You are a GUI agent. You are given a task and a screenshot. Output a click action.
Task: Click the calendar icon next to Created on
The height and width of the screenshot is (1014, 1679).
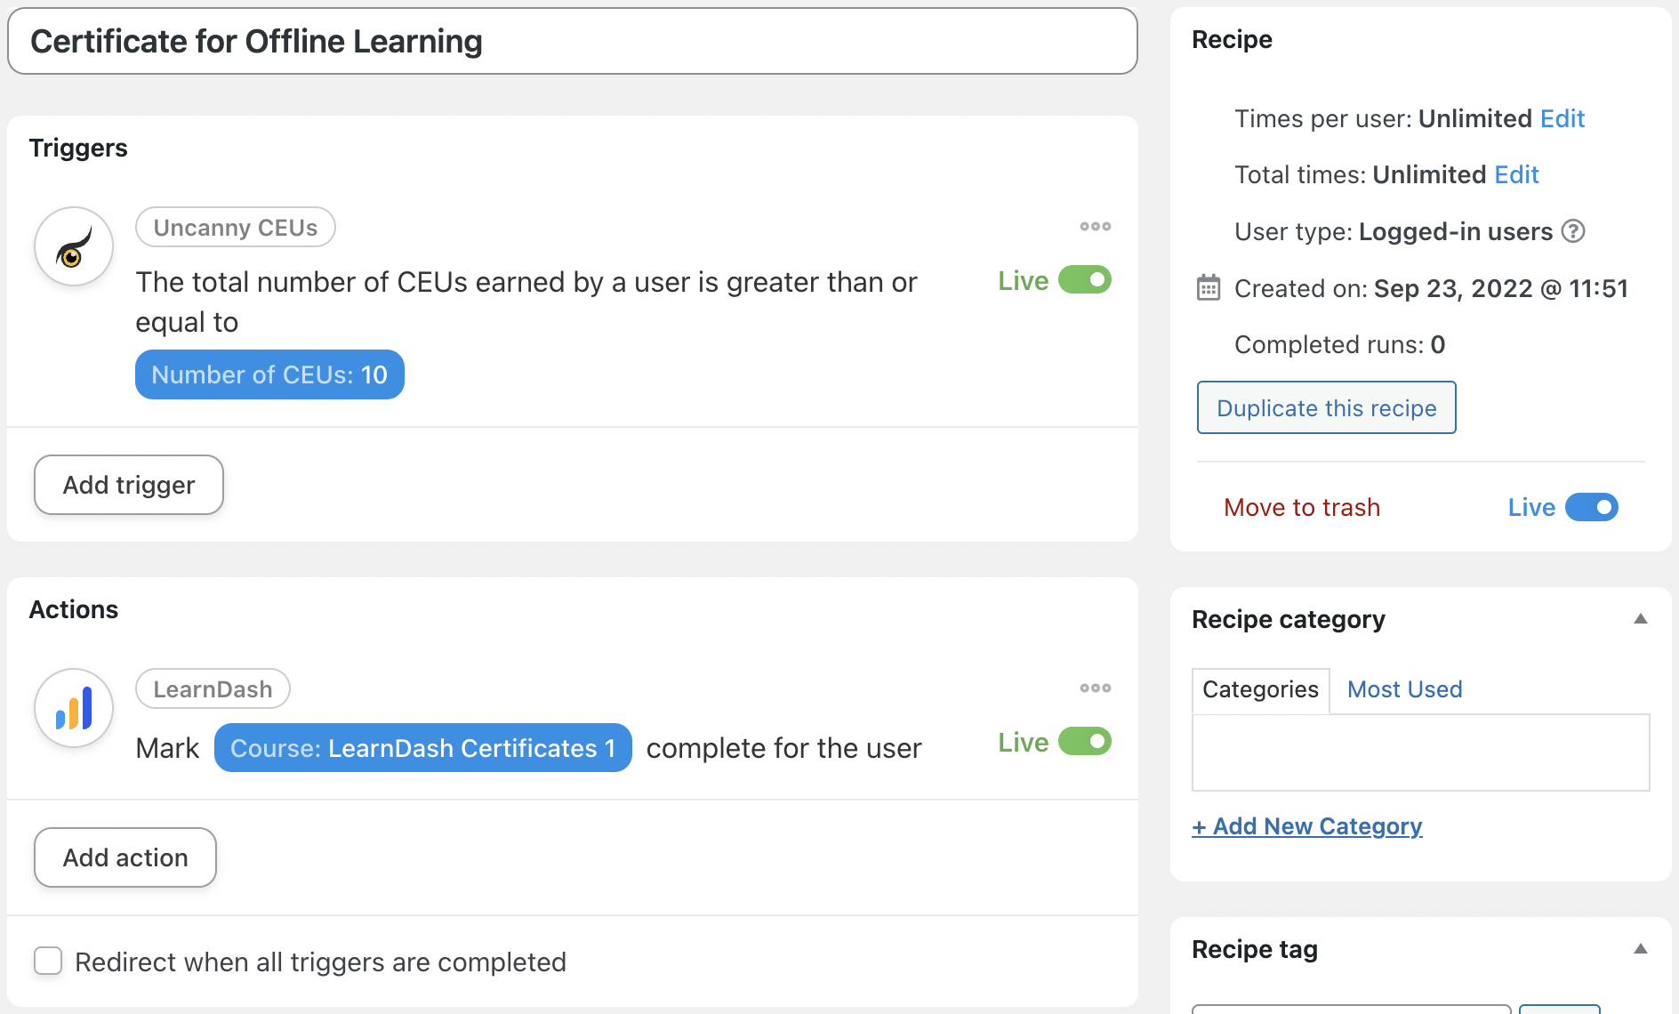point(1206,287)
